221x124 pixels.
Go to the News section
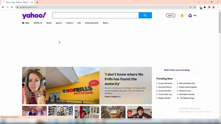click(49, 23)
